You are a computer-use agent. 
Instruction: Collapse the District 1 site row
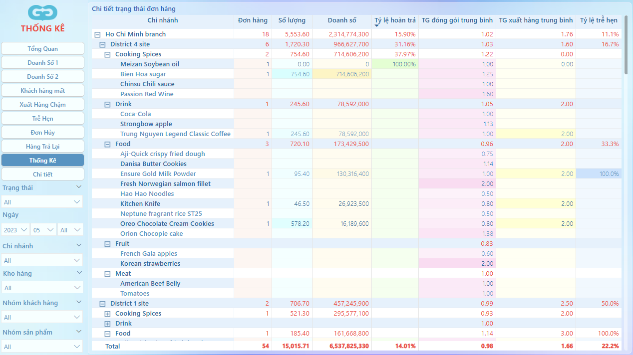[x=102, y=304]
